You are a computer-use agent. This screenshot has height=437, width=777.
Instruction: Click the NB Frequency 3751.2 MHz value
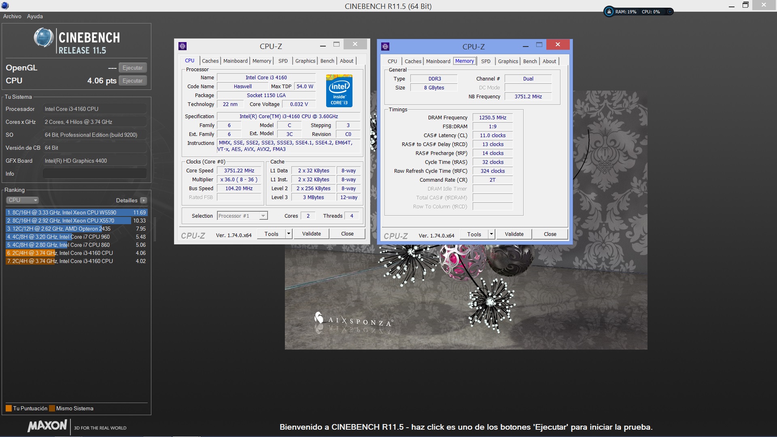coord(528,97)
